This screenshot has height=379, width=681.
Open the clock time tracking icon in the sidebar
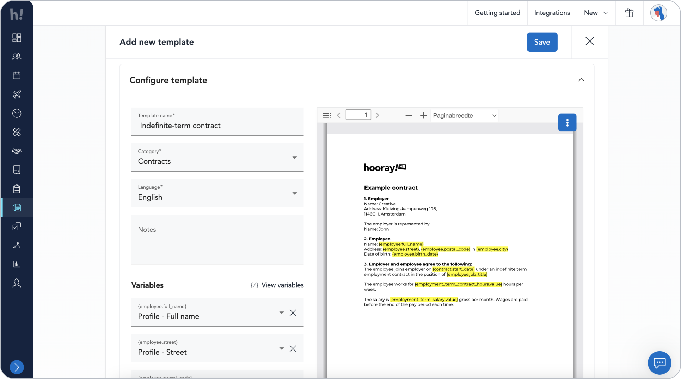coord(17,113)
